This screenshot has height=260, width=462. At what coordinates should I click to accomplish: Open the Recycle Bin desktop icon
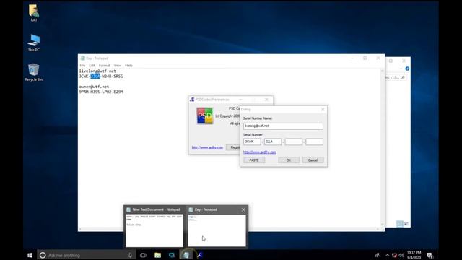point(34,72)
